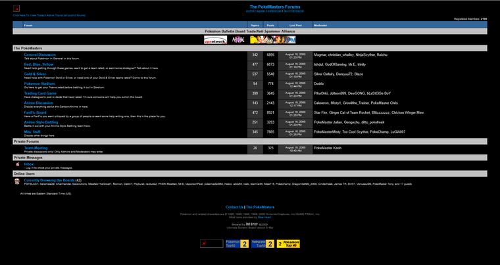The width and height of the screenshot is (500, 265).
Task: Click topics count 143 for Anime Discussion
Action: [255, 103]
